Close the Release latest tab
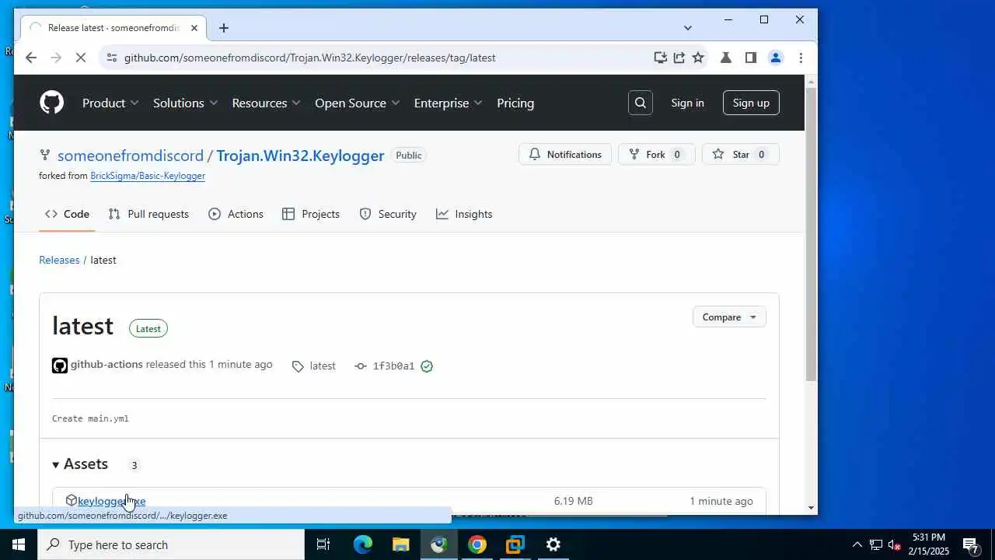This screenshot has width=995, height=560. [x=194, y=28]
